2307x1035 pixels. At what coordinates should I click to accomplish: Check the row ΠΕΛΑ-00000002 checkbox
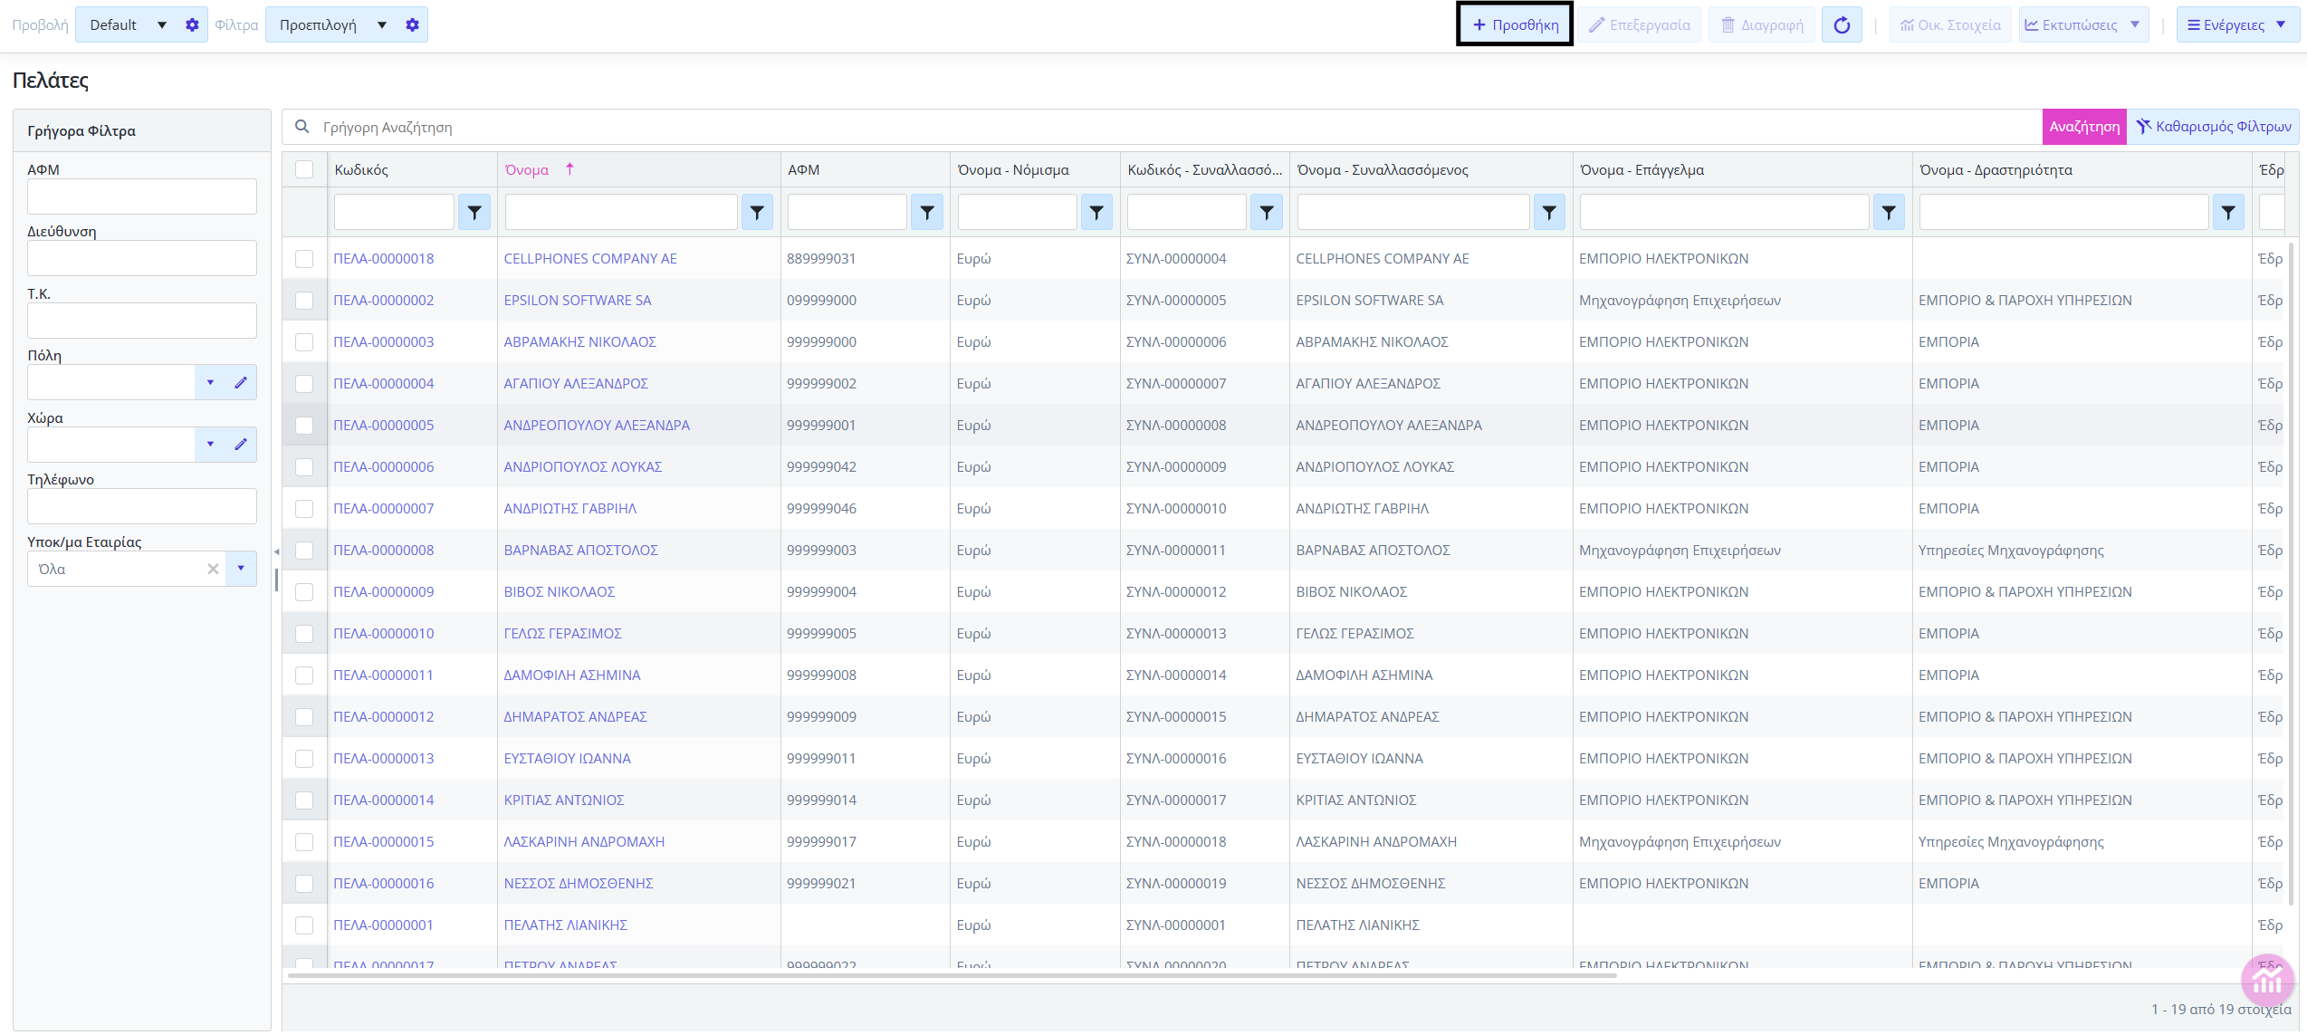pos(304,301)
